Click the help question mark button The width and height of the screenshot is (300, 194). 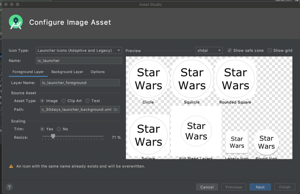click(x=9, y=187)
